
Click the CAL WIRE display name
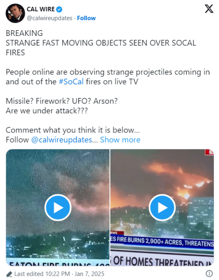click(x=41, y=9)
